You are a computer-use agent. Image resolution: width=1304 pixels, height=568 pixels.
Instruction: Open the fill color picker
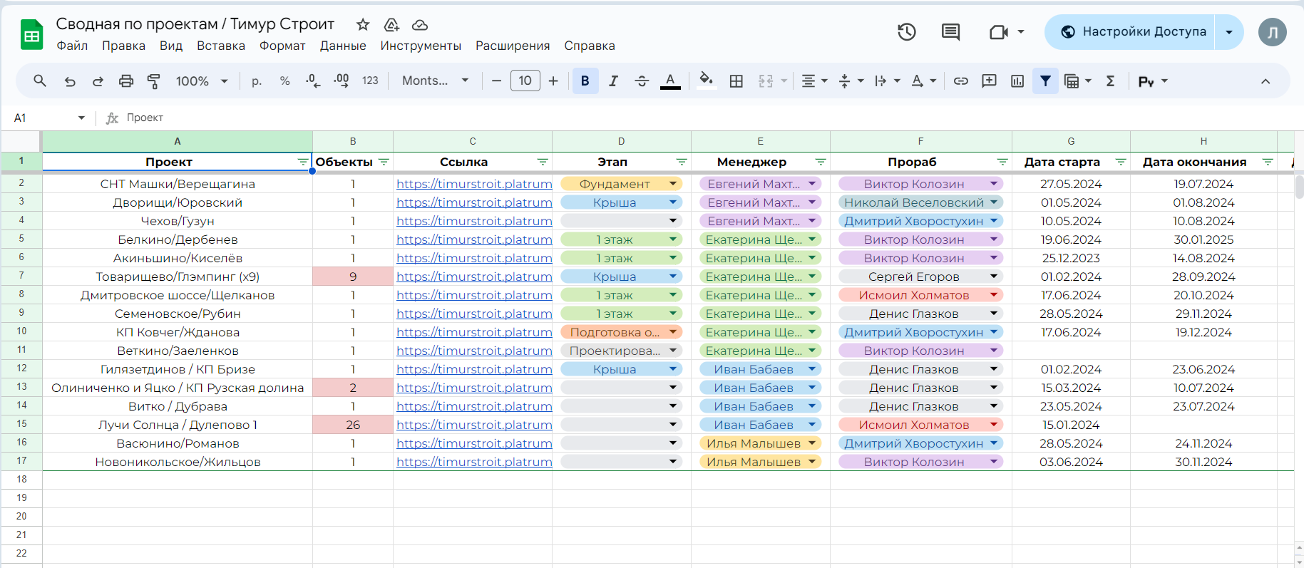pos(706,81)
